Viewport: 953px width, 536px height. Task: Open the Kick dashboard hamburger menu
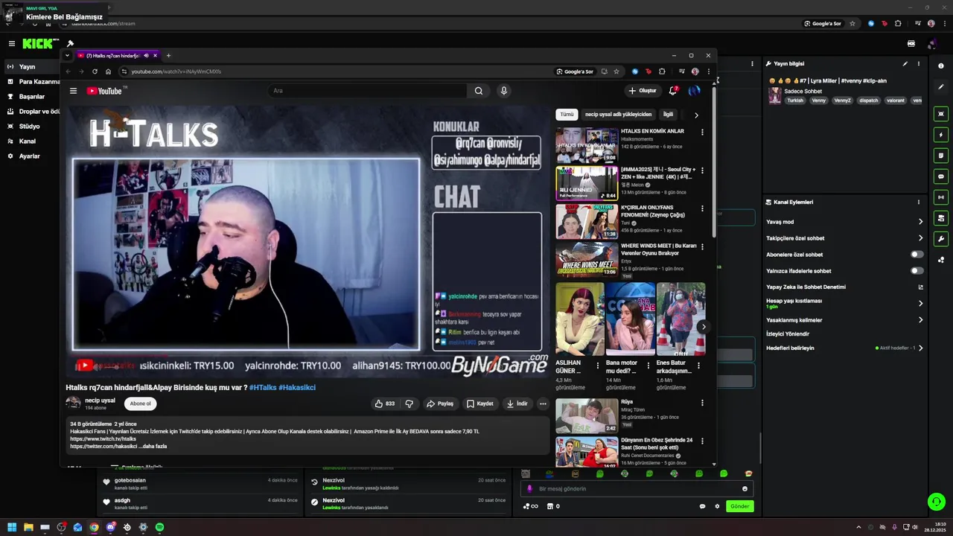click(12, 44)
